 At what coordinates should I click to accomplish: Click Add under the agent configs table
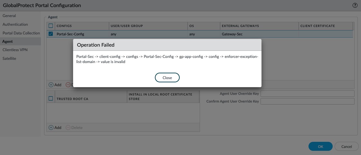coord(55,85)
